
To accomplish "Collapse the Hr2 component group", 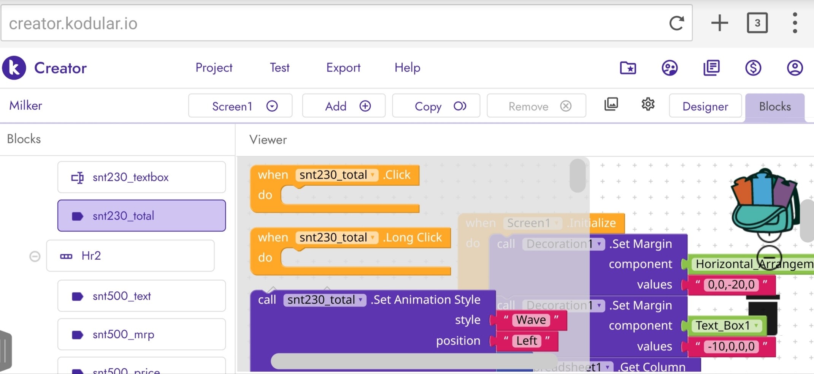I will point(35,256).
